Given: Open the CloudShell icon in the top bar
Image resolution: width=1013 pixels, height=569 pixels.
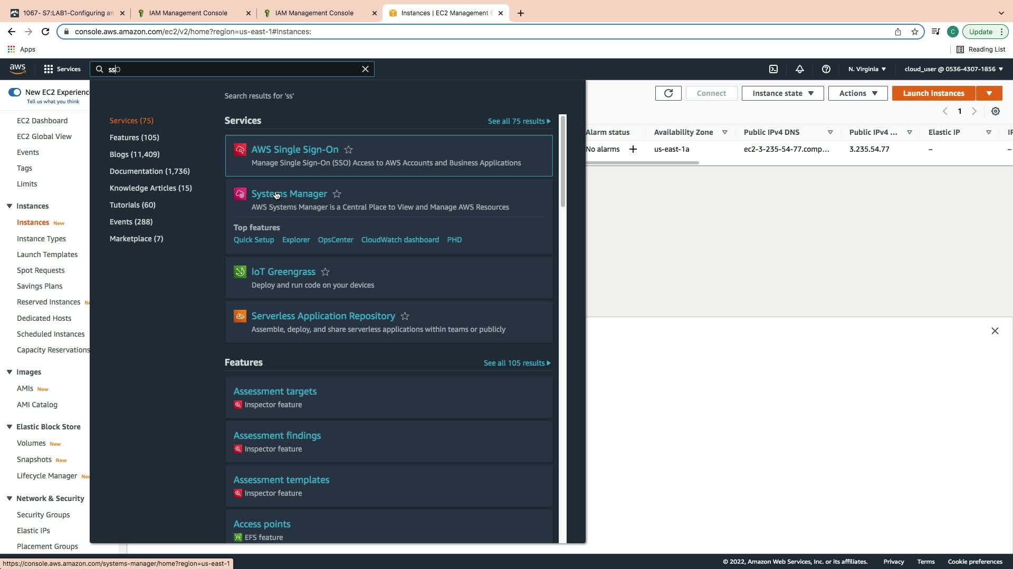Looking at the screenshot, I should coord(773,69).
